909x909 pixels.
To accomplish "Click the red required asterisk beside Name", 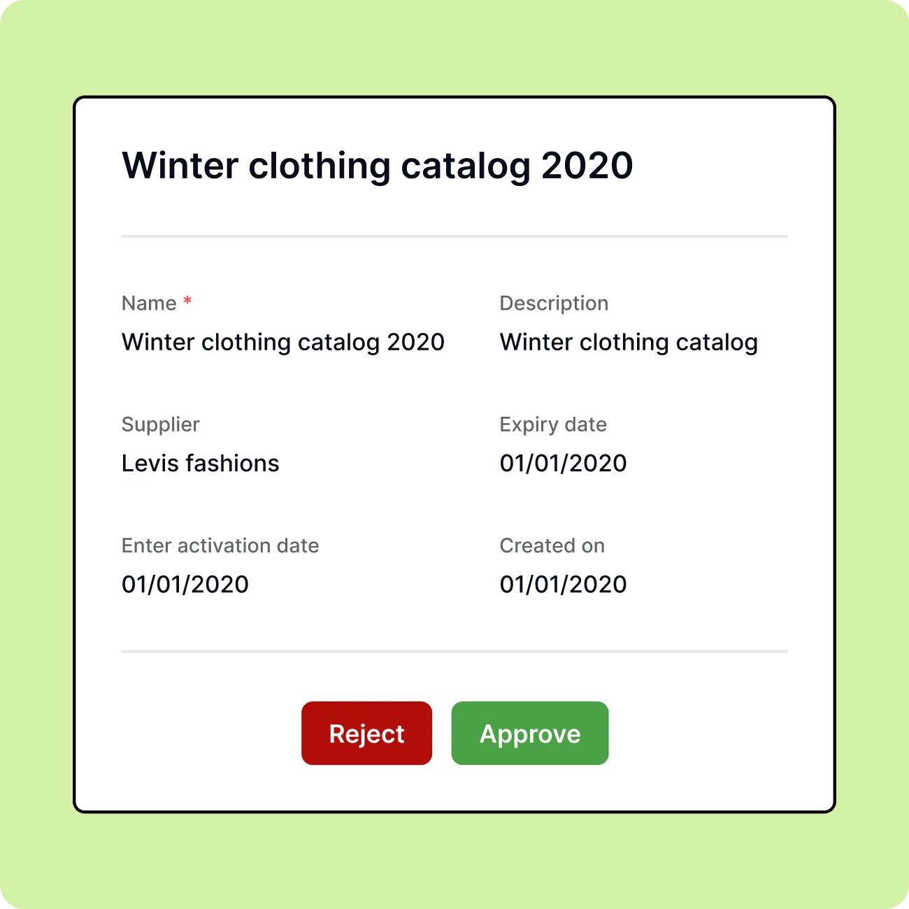I will [x=187, y=301].
